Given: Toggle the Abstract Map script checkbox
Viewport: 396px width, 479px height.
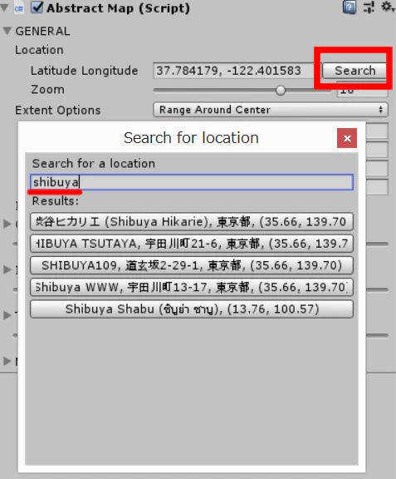Looking at the screenshot, I should (37, 7).
